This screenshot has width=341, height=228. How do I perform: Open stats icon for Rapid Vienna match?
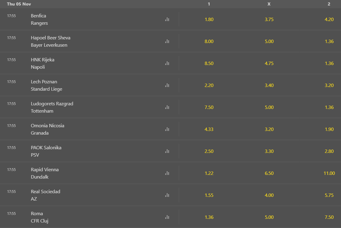pyautogui.click(x=167, y=173)
